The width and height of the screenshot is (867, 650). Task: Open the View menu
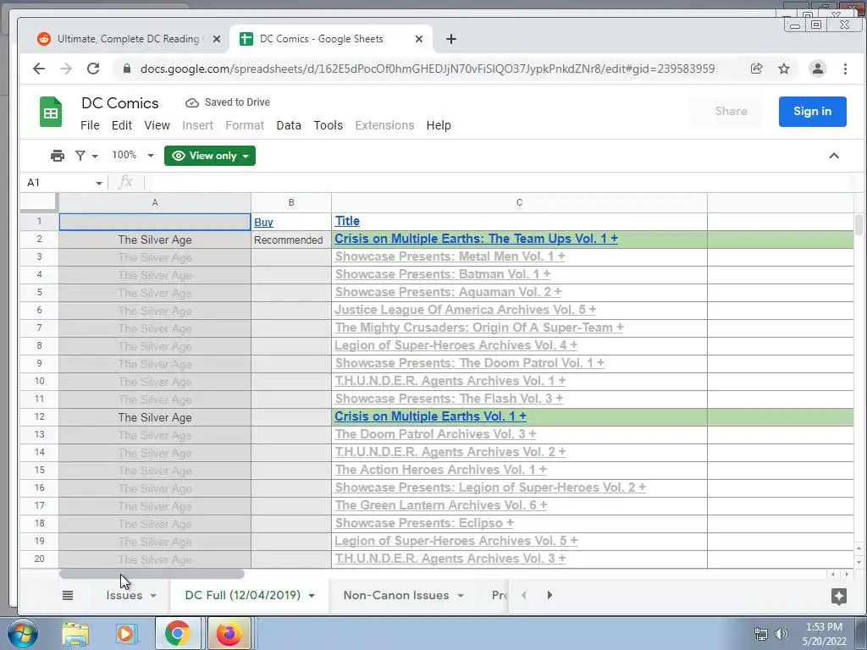point(157,125)
